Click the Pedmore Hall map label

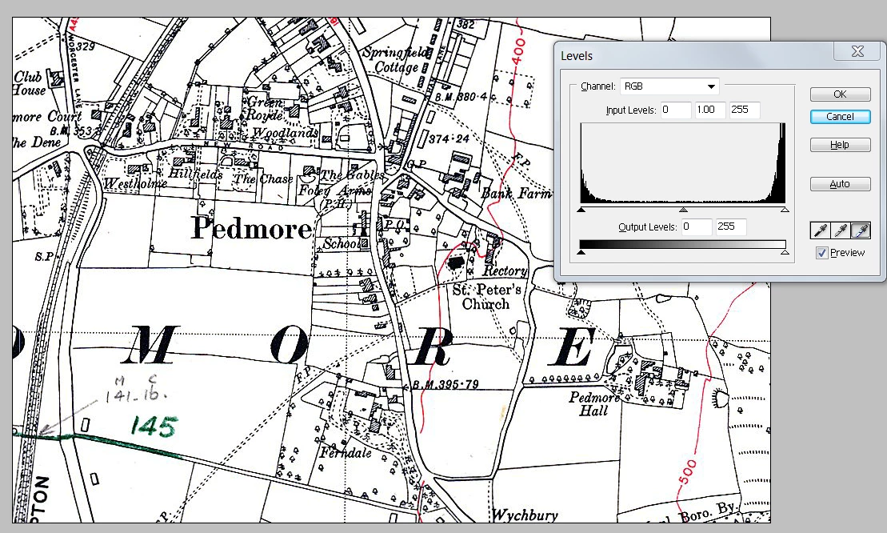click(594, 403)
